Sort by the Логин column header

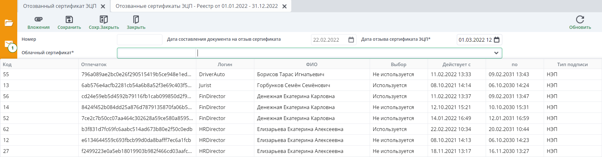point(225,65)
